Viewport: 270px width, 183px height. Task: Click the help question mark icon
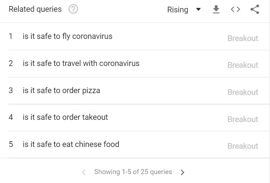[x=73, y=9]
